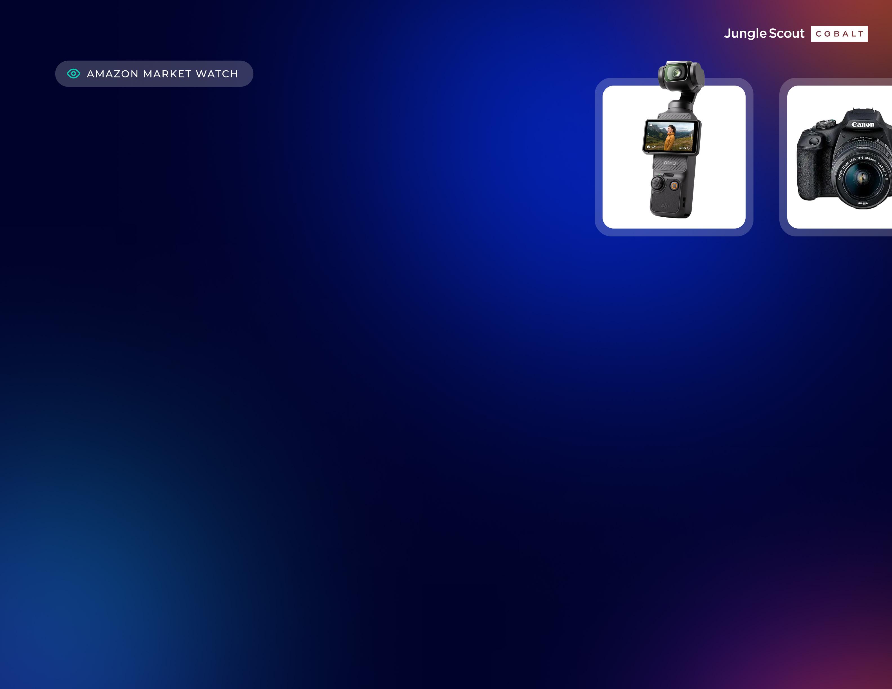Tap the orange record button on the Osmo
Screen dimensions: 892x689
674,186
